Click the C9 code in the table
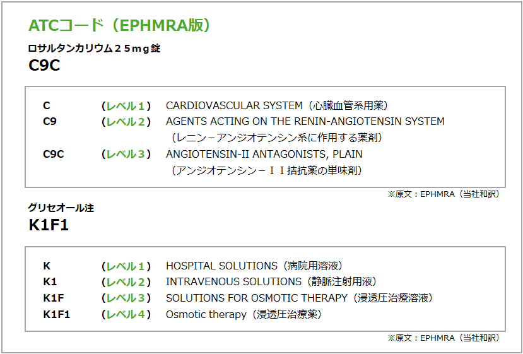 point(50,121)
